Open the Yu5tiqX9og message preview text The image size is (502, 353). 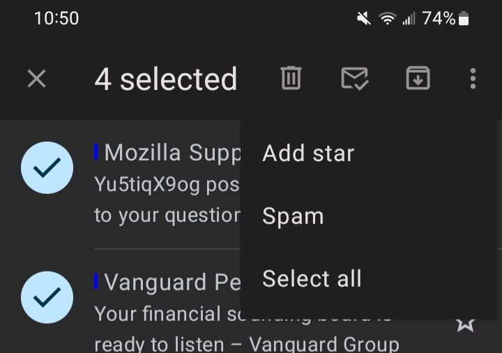(x=167, y=200)
